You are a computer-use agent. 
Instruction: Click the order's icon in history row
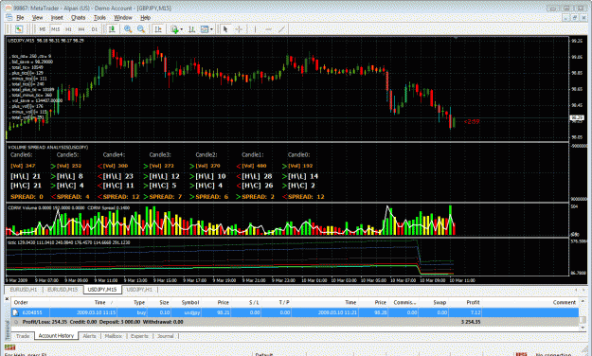pyautogui.click(x=16, y=312)
